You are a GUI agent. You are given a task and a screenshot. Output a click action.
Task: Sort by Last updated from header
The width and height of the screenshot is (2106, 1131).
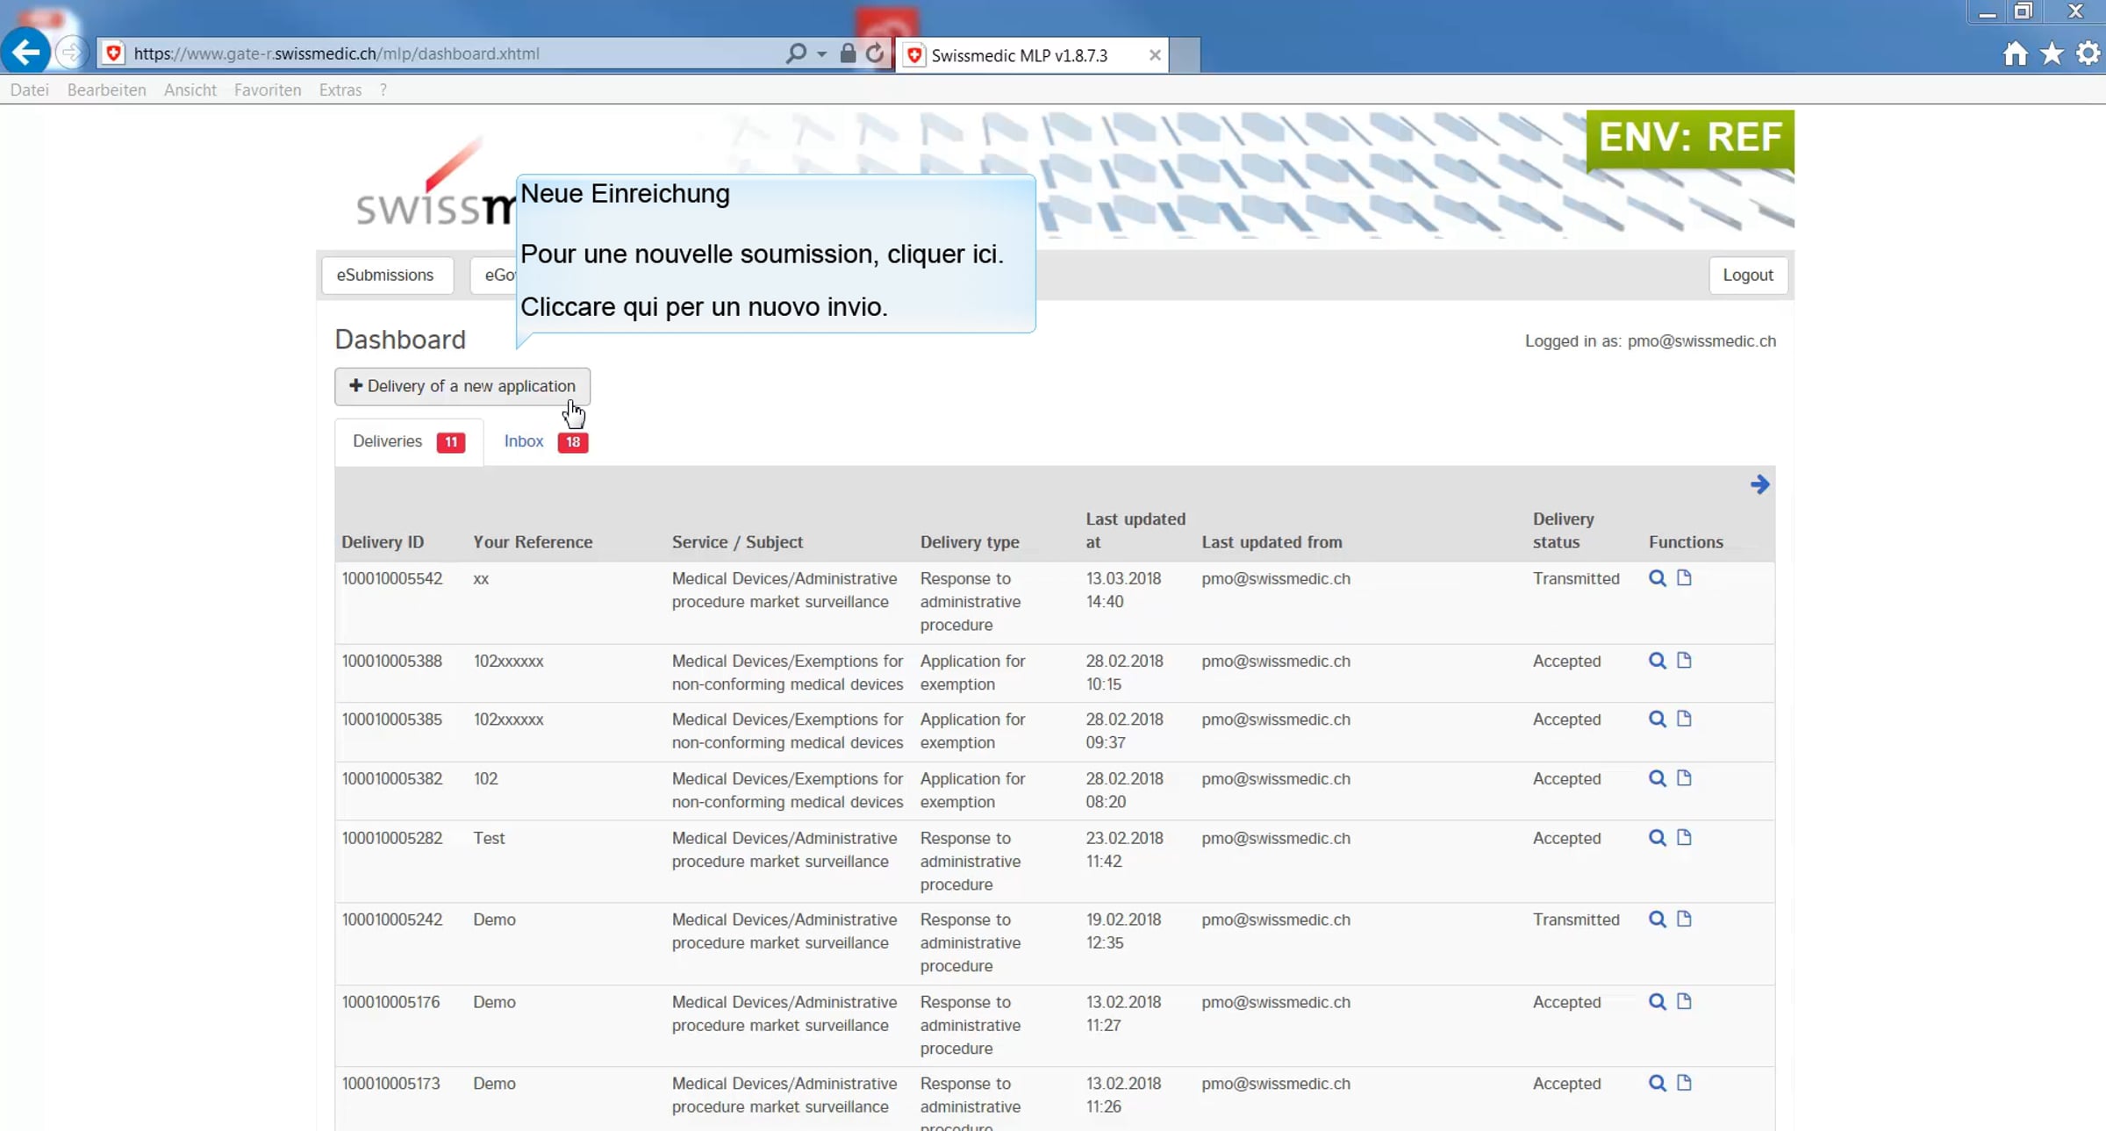[1271, 542]
